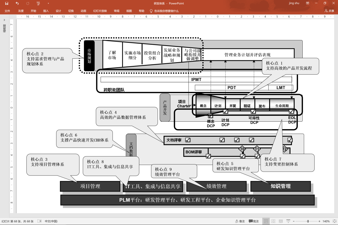
Task: Expand the collapsed thumbnail pane
Action: click(4, 20)
